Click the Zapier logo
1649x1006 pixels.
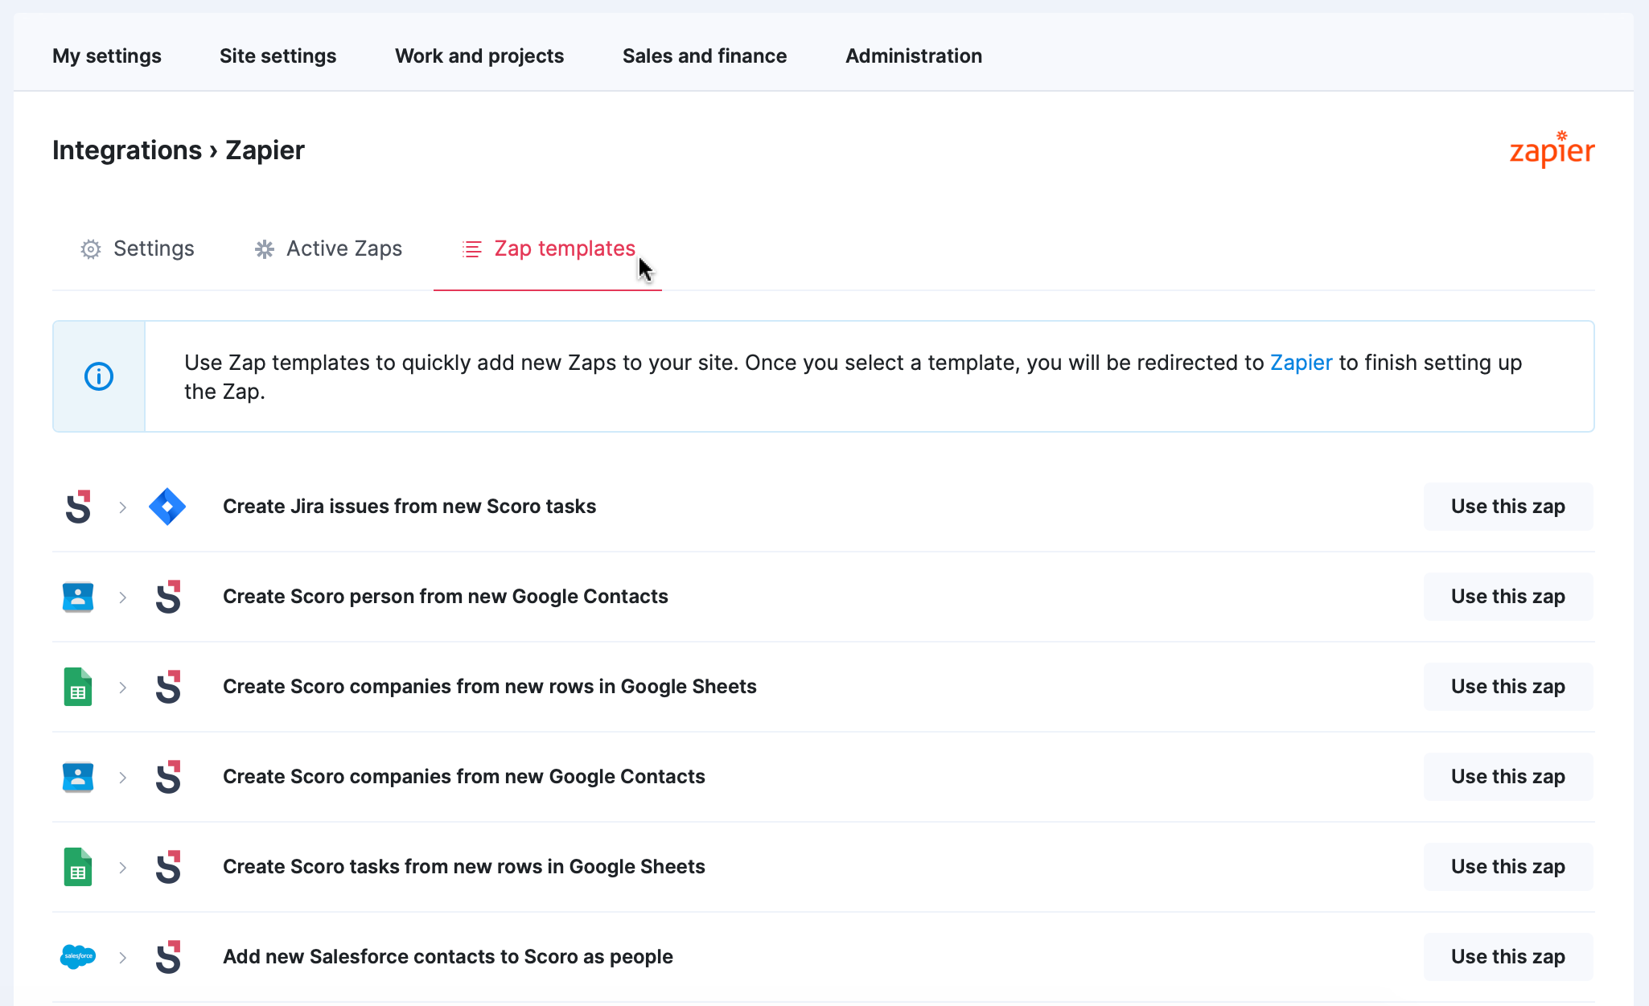(x=1552, y=150)
